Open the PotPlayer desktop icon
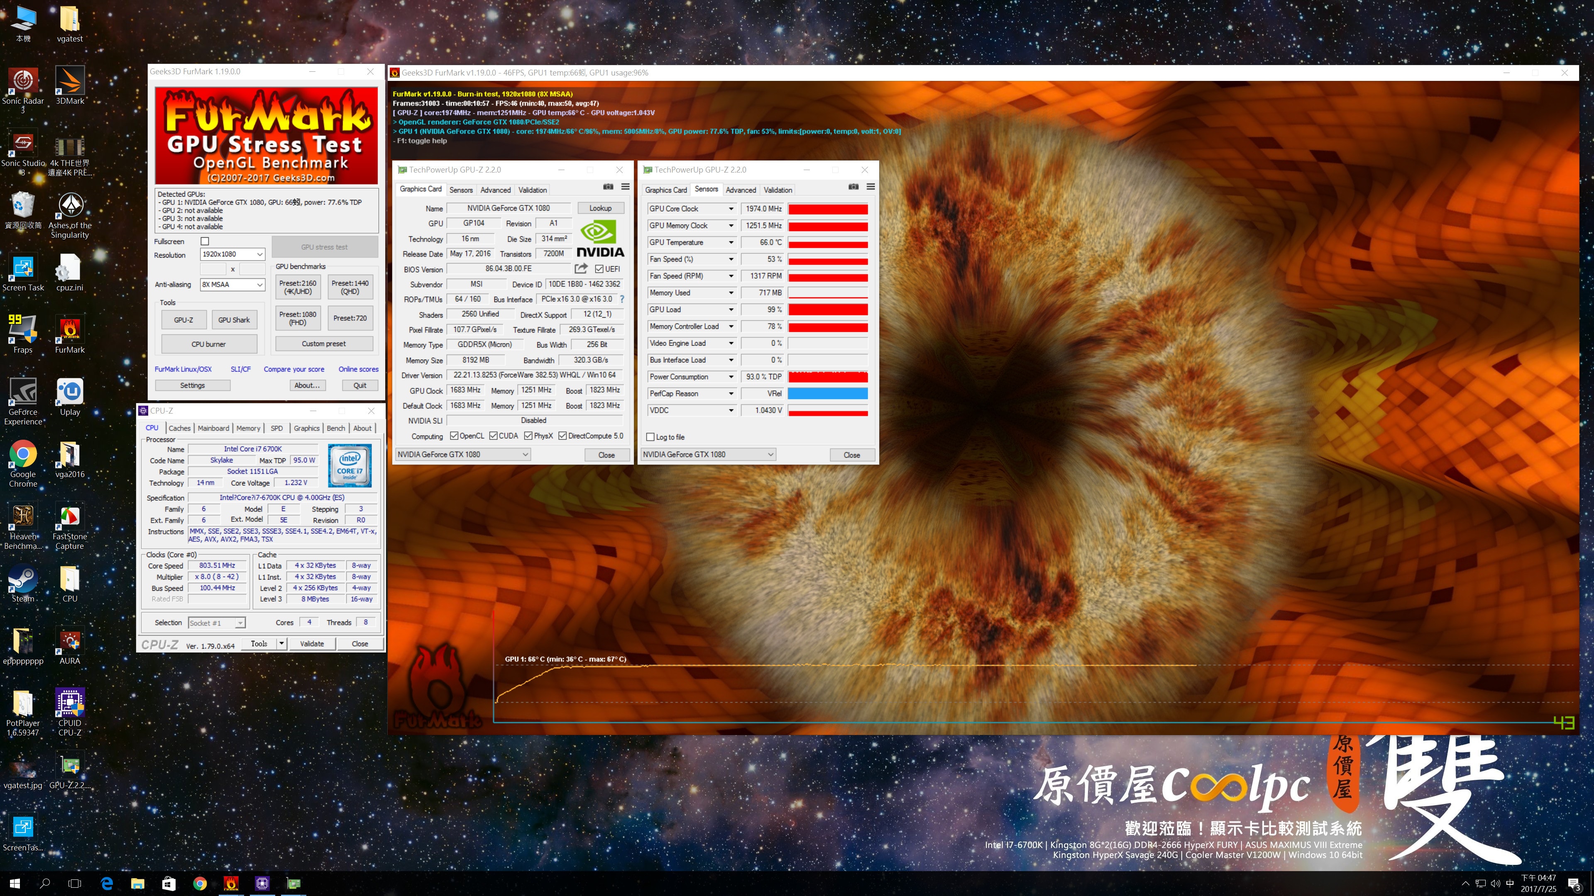Viewport: 1594px width, 896px height. tap(23, 712)
